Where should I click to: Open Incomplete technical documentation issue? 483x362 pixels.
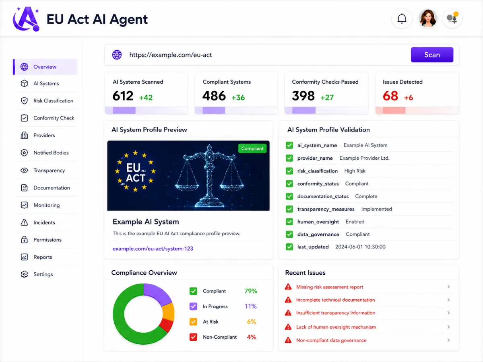[335, 300]
